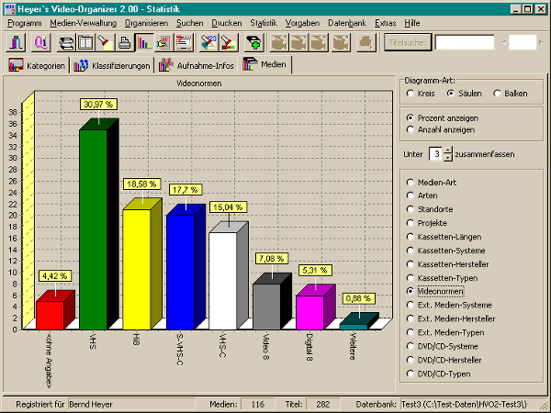Open the book-shaped catalog toolbar icon
This screenshot has width=551, height=413.
(x=85, y=42)
